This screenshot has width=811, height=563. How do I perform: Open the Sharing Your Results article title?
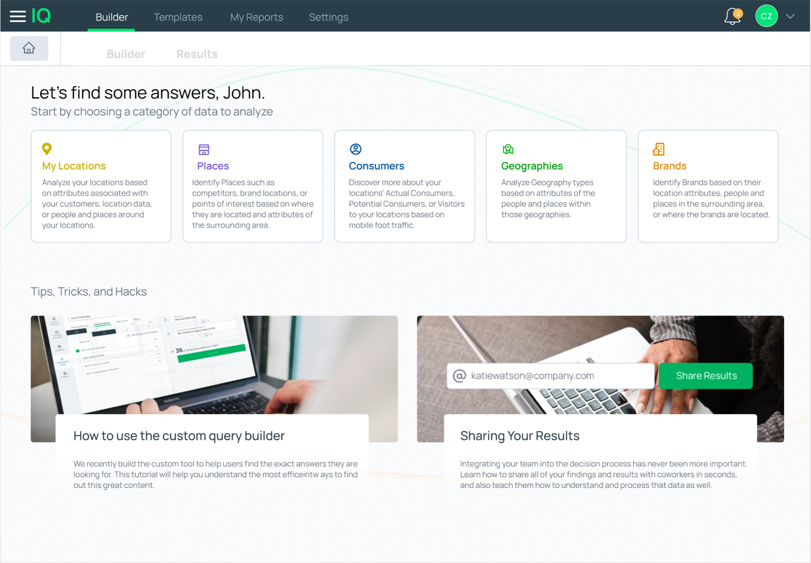click(520, 436)
